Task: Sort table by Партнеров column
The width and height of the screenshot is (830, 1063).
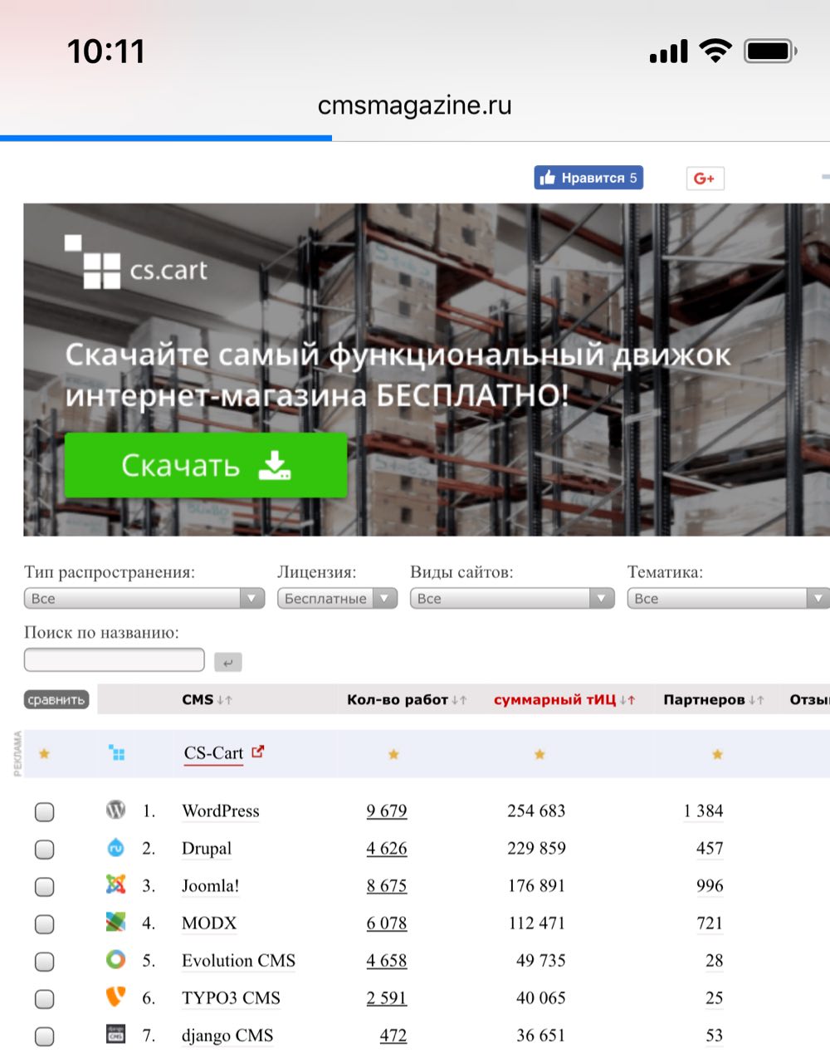Action: coord(714,700)
